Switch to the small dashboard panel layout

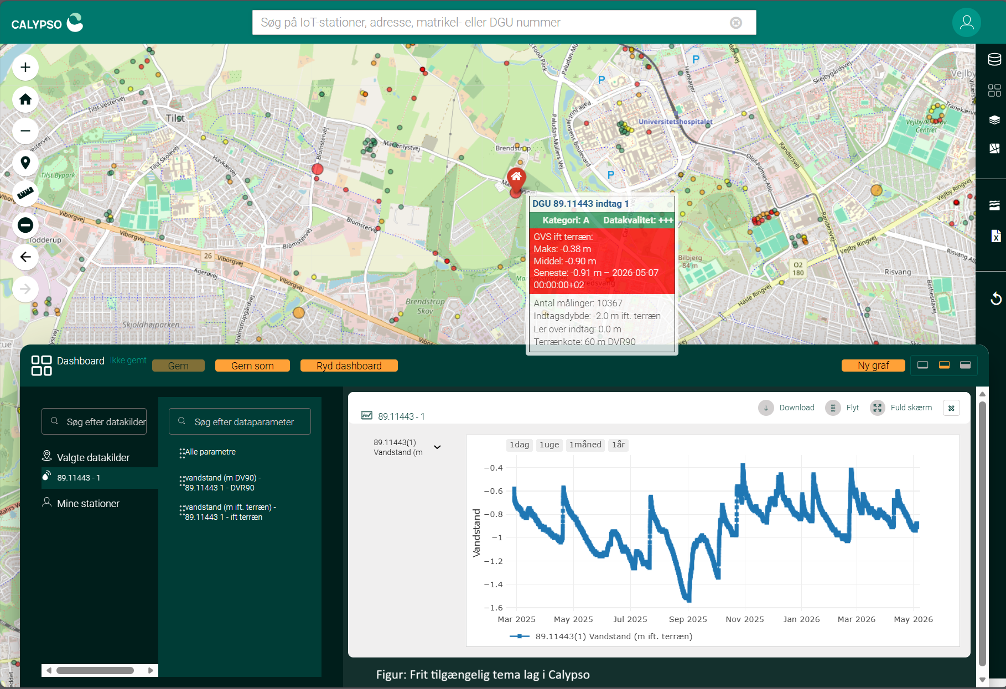[922, 365]
